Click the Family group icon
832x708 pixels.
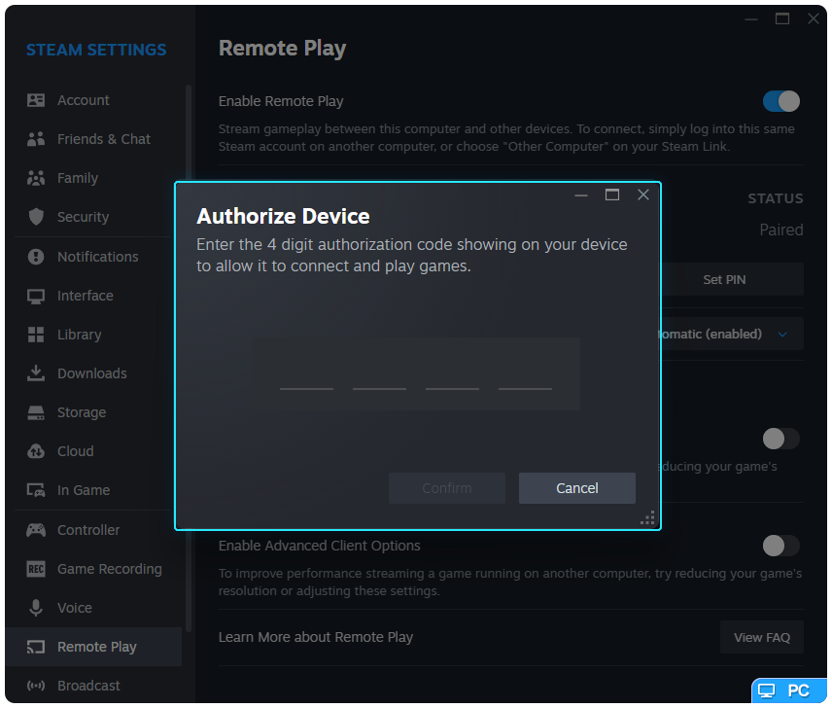click(36, 178)
